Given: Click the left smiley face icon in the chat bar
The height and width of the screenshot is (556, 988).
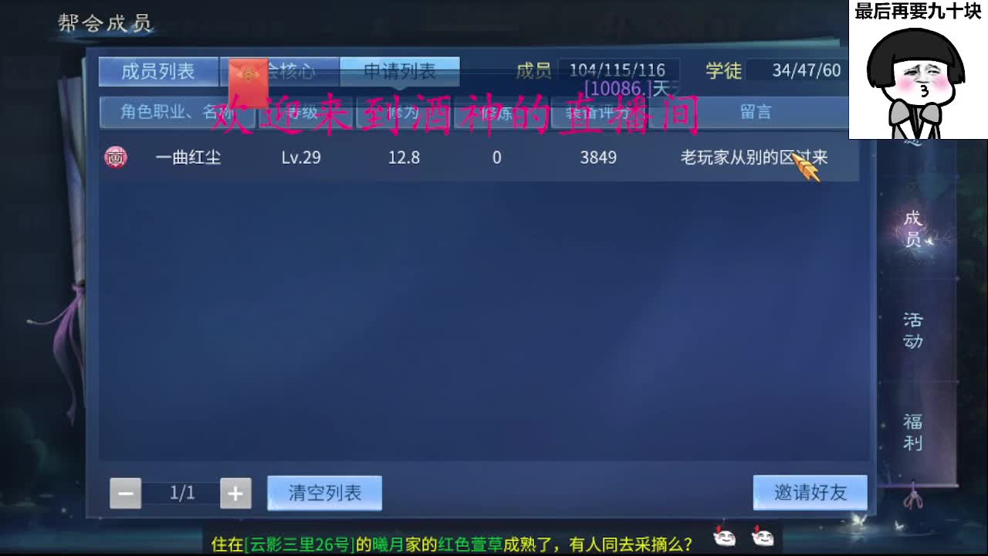Looking at the screenshot, I should [x=723, y=536].
